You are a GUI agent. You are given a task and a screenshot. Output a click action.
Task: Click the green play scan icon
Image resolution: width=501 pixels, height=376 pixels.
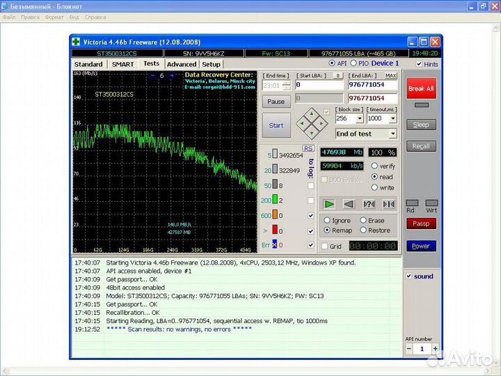click(x=329, y=204)
